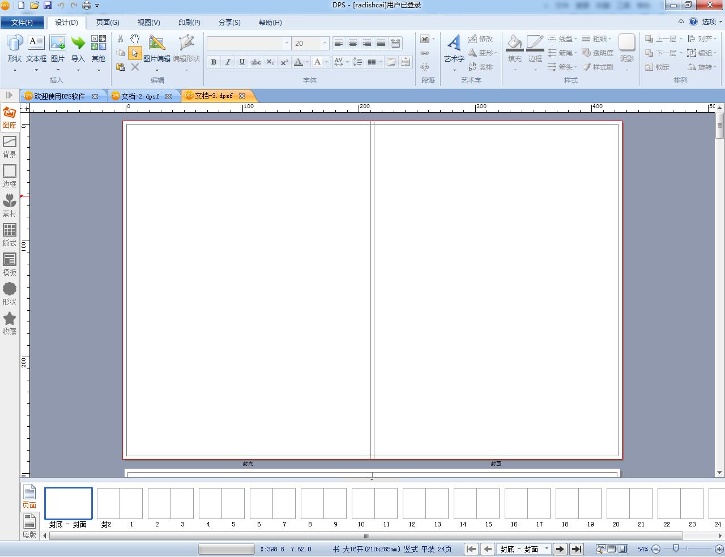
Task: Click the 填充 fill color swatch
Action: [514, 43]
